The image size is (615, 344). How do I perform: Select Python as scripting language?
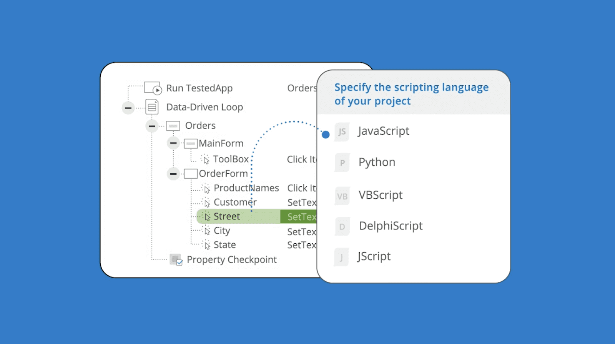[377, 162]
